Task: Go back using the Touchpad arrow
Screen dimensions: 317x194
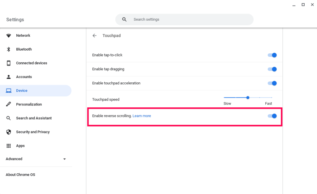Action: pos(95,36)
